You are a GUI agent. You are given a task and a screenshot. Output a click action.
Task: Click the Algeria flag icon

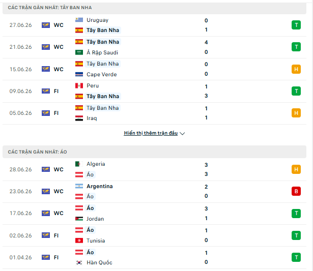pyautogui.click(x=79, y=164)
